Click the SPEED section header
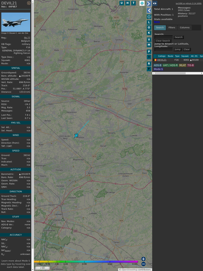The image size is (203, 271). coord(16,151)
